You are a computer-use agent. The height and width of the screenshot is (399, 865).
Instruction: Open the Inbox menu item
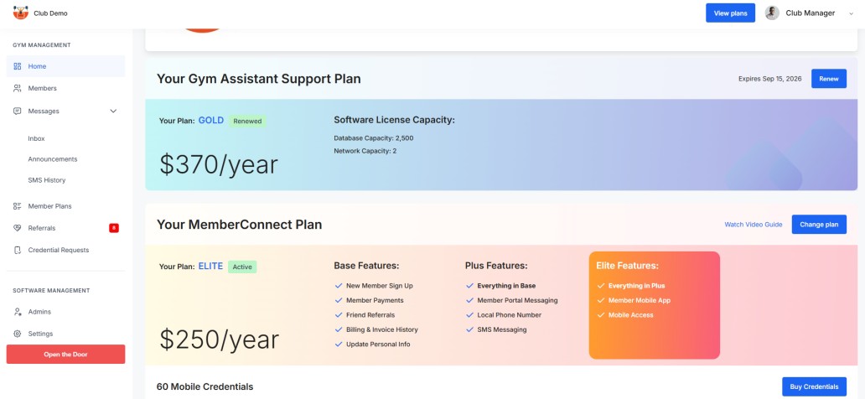(36, 138)
